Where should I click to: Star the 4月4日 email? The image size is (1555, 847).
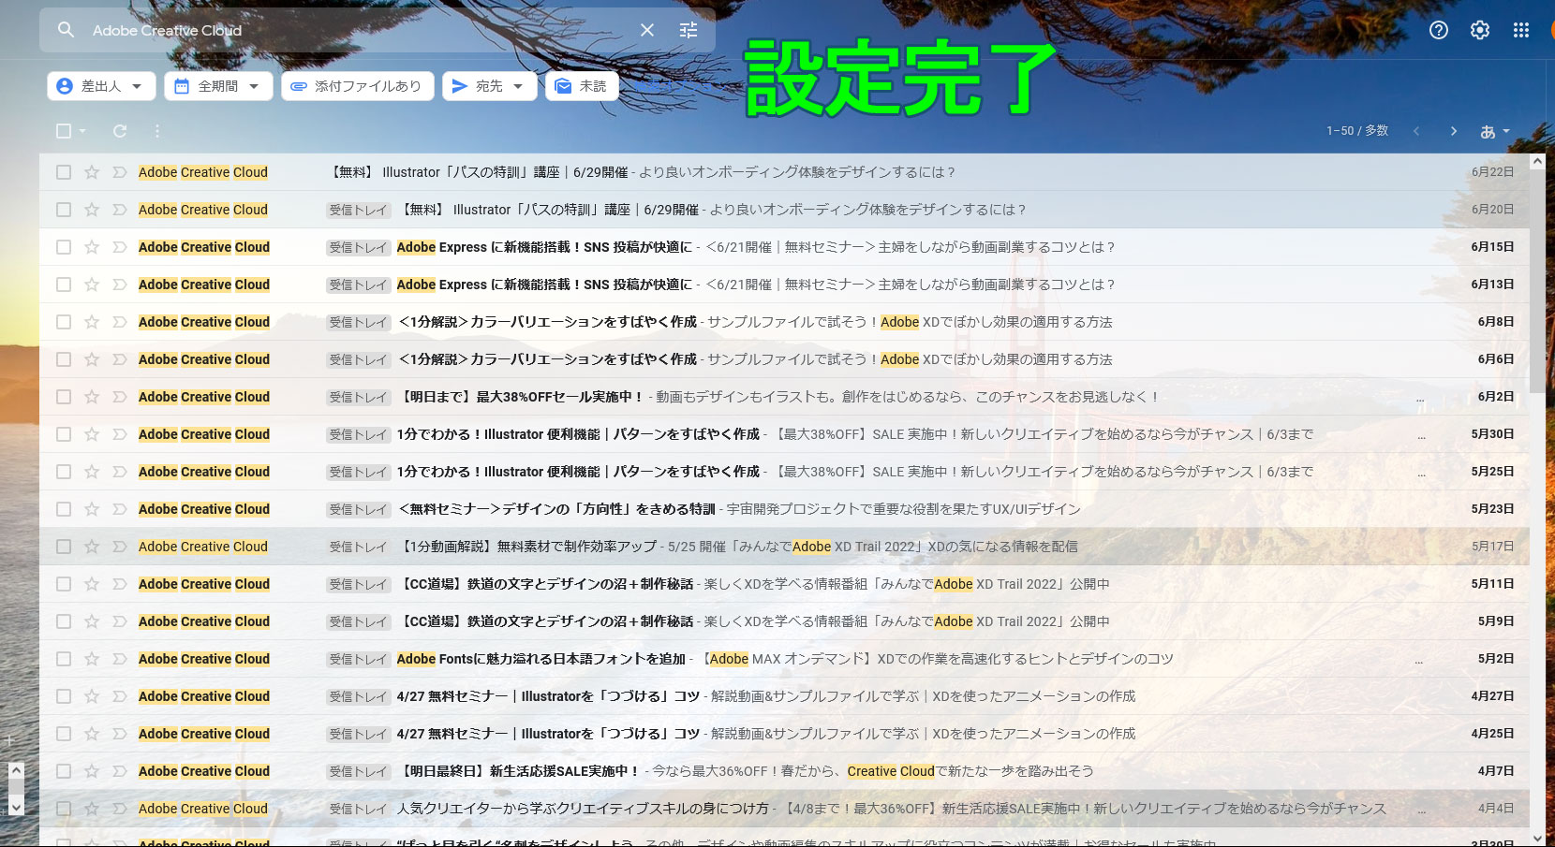(92, 809)
